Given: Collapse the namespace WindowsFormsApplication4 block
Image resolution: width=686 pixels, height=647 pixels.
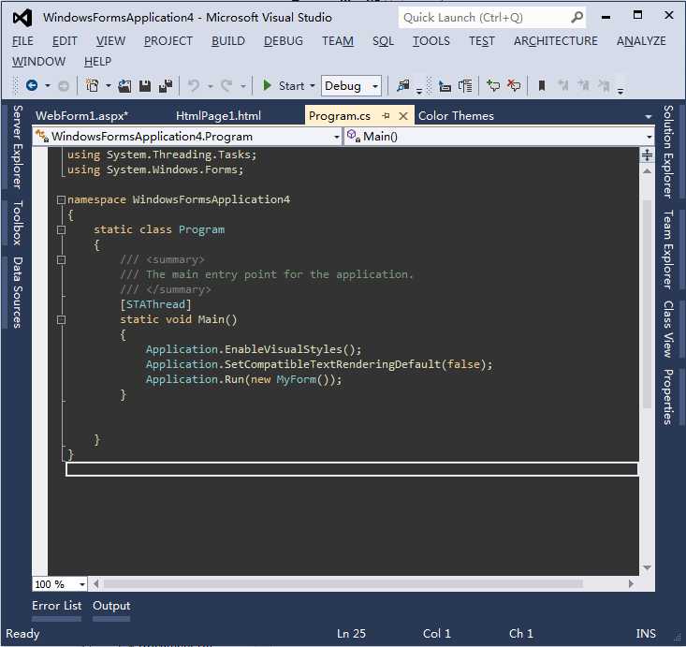Looking at the screenshot, I should pyautogui.click(x=61, y=199).
